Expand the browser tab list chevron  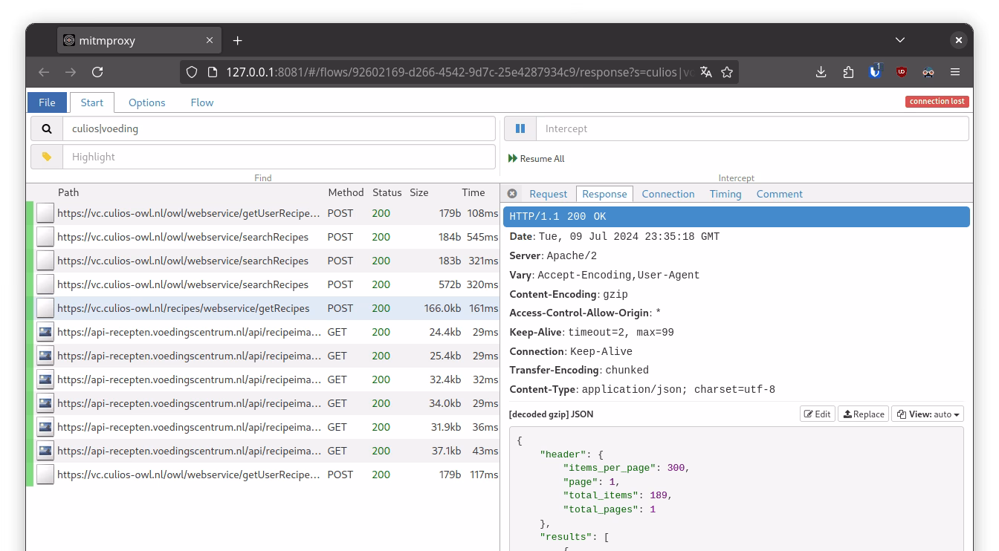[x=900, y=40]
